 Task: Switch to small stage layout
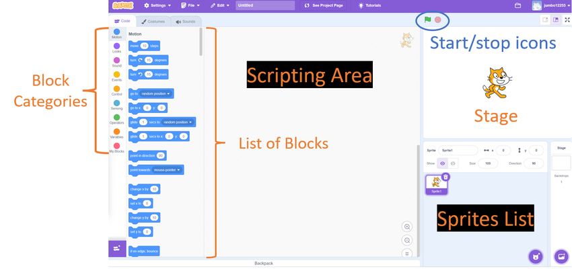point(545,20)
